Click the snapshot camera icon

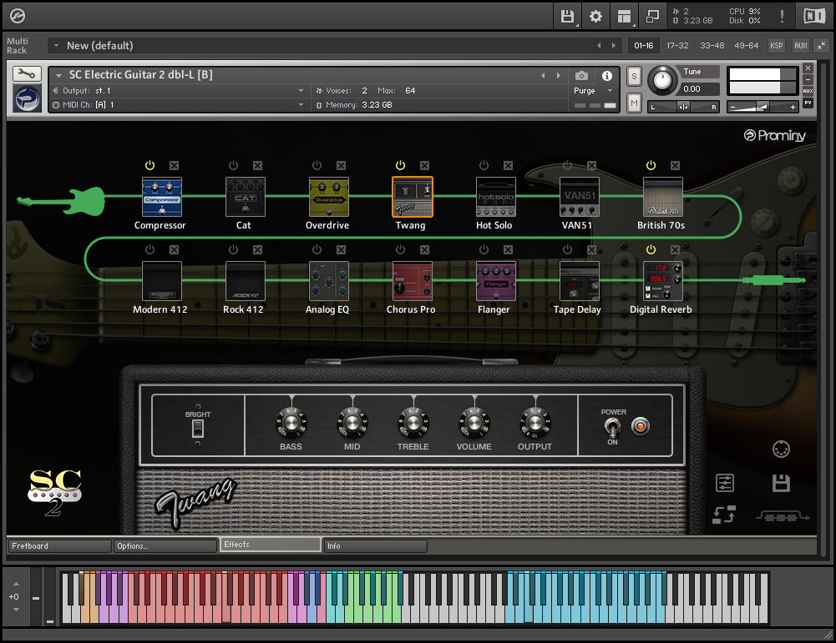click(x=581, y=76)
